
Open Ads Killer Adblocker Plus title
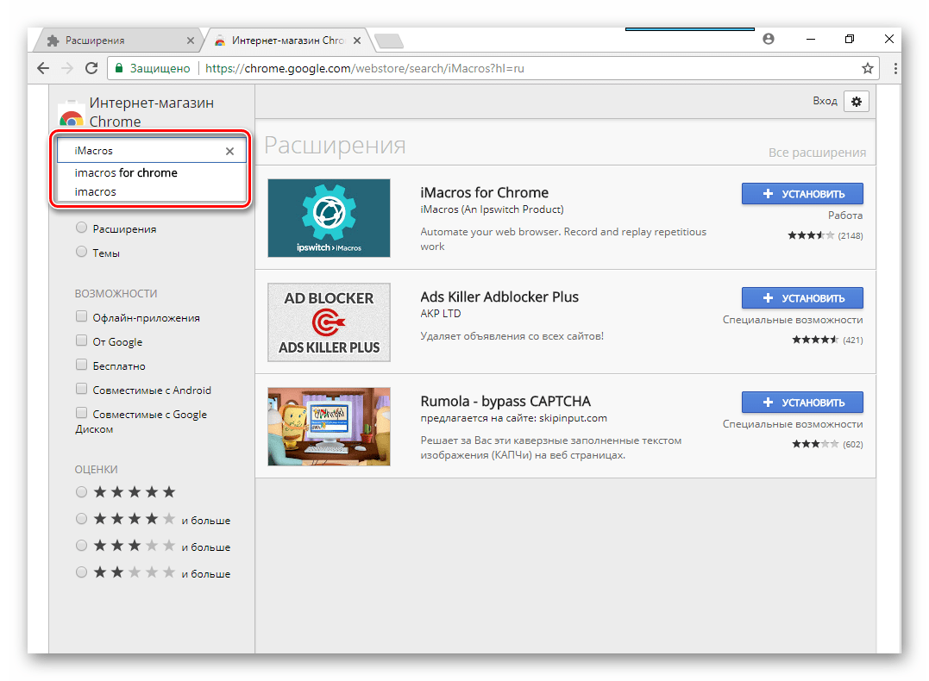click(x=499, y=297)
